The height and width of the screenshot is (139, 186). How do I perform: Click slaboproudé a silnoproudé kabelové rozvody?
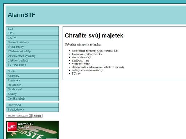[98, 67]
